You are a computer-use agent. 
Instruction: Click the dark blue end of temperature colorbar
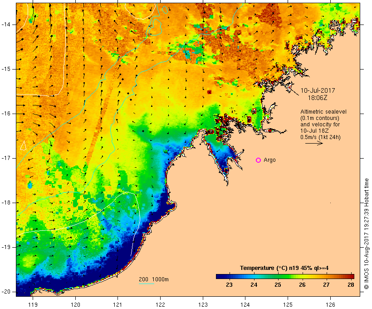pyautogui.click(x=220, y=276)
